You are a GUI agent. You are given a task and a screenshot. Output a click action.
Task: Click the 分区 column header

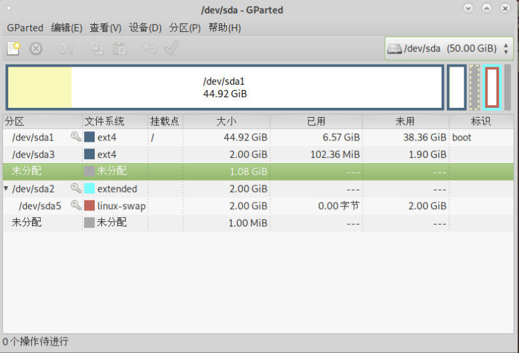43,121
